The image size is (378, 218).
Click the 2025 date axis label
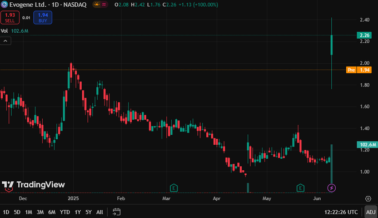(x=73, y=199)
